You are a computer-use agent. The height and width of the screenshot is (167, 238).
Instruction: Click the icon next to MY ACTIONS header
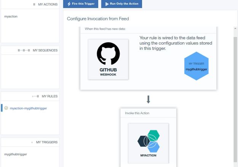[x=35, y=5]
